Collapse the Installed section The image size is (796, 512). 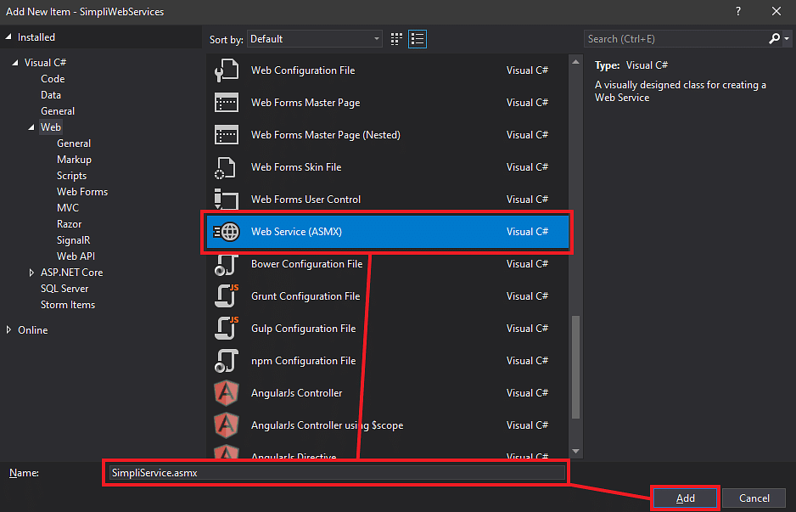[8, 37]
